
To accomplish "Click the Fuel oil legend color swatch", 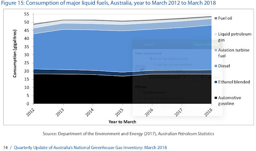I will (x=216, y=18).
